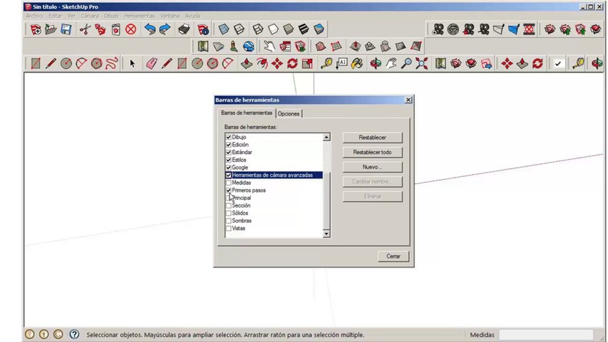Click the Restablecer todo button

click(x=373, y=152)
